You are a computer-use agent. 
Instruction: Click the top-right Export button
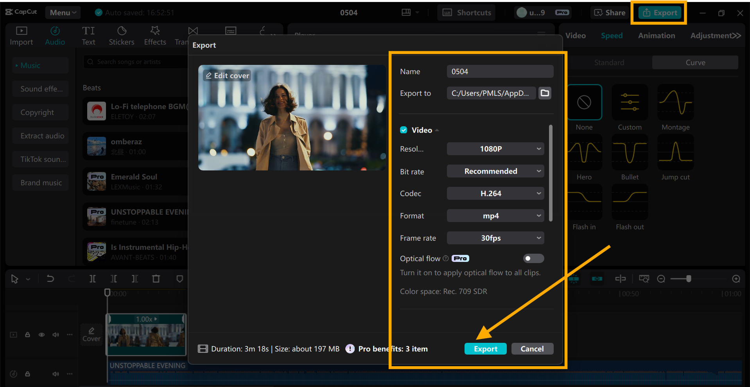[x=660, y=13]
